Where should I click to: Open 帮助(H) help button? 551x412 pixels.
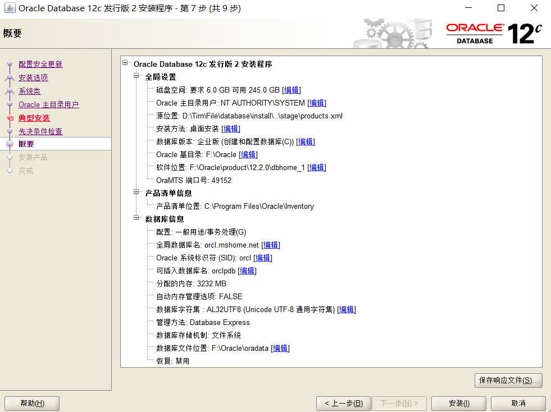tap(32, 403)
